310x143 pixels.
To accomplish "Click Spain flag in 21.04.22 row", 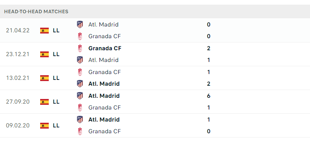I will (44, 31).
